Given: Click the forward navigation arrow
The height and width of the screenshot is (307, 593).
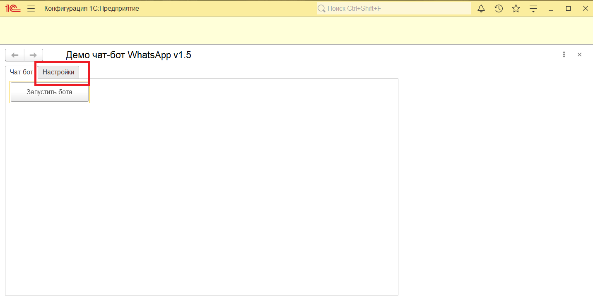Looking at the screenshot, I should tap(34, 55).
